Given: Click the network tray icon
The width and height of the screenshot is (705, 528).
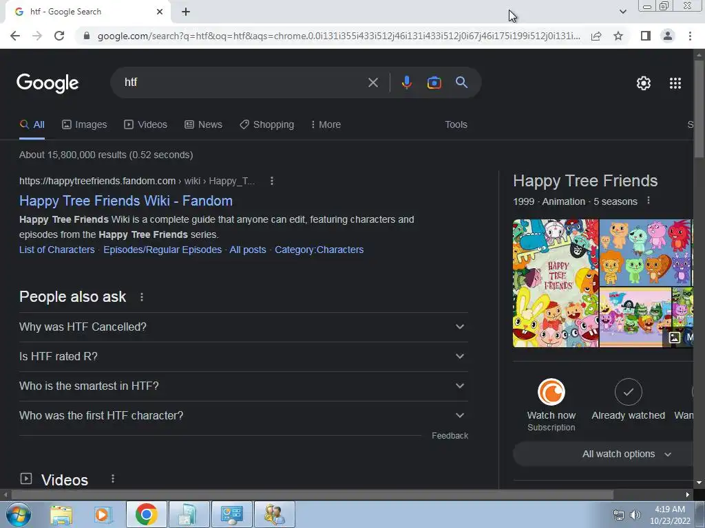Looking at the screenshot, I should [x=619, y=515].
